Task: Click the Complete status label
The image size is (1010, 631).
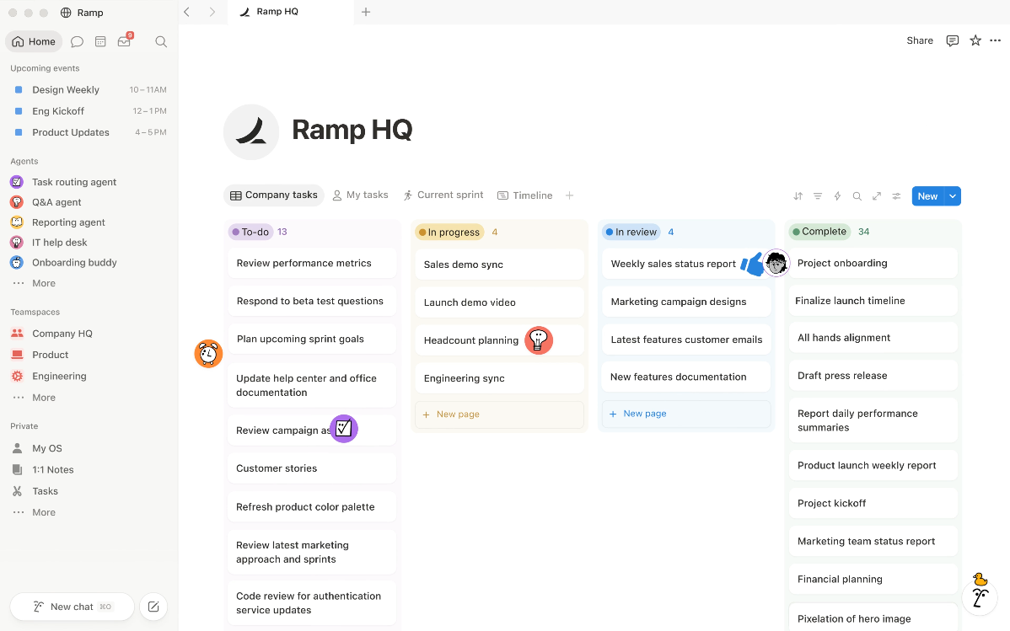Action: click(819, 232)
